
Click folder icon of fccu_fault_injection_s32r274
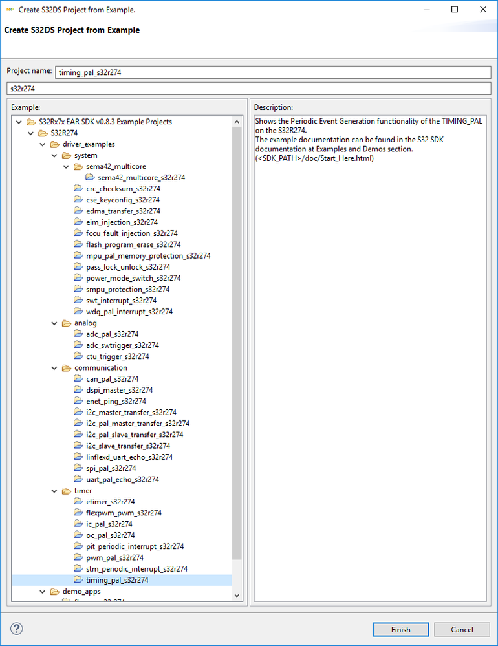pos(78,233)
